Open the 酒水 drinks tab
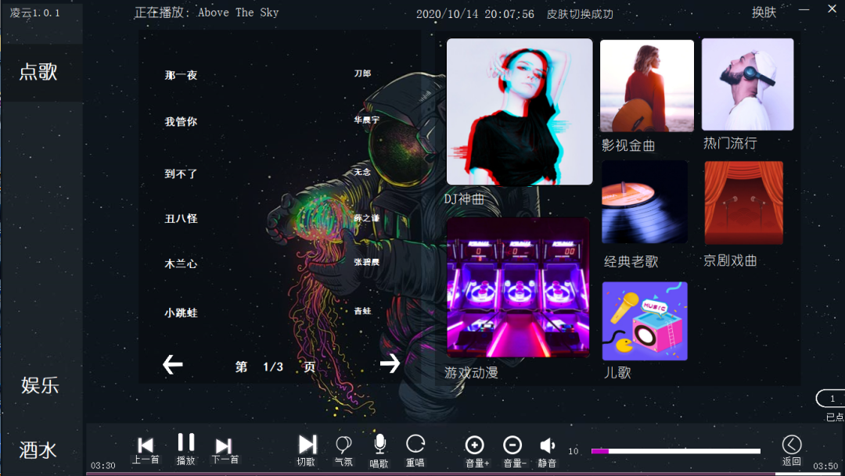Image resolution: width=845 pixels, height=476 pixels. coord(38,450)
